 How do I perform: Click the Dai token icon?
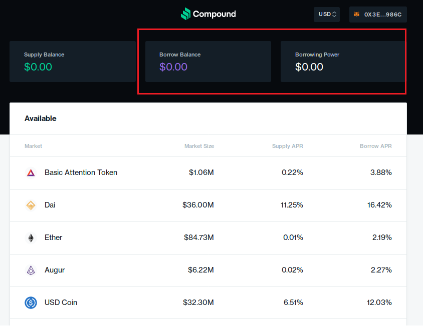tap(31, 205)
